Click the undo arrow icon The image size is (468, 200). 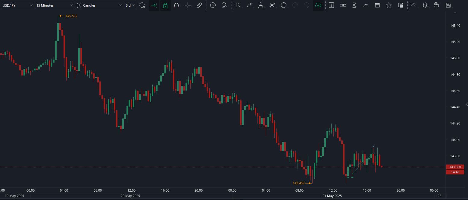coord(295,5)
